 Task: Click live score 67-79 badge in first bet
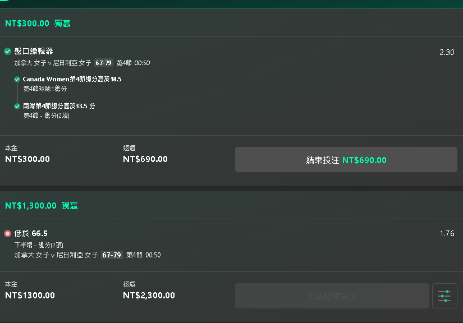(x=104, y=63)
